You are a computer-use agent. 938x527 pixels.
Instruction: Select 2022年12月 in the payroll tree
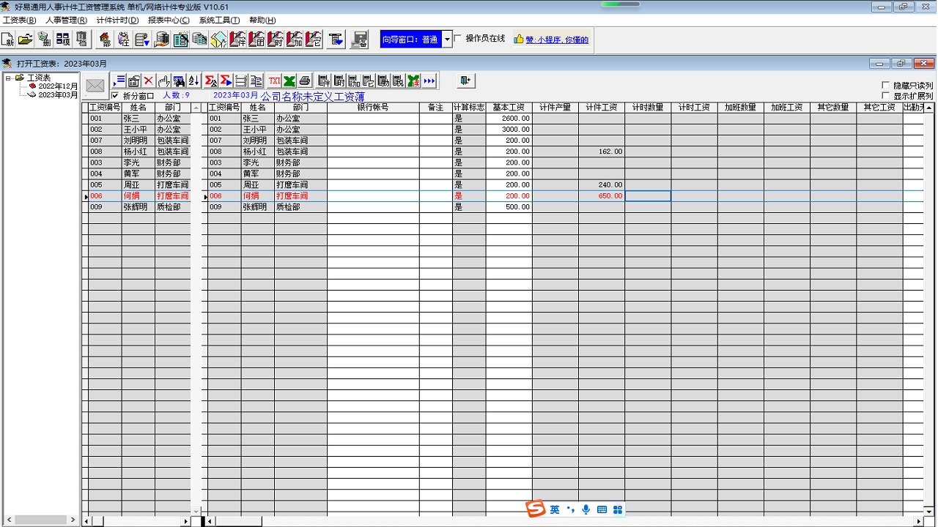click(x=57, y=86)
